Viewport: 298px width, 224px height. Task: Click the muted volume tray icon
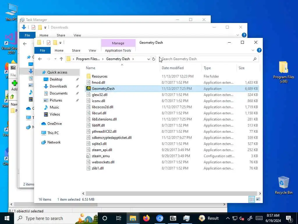[242, 218]
